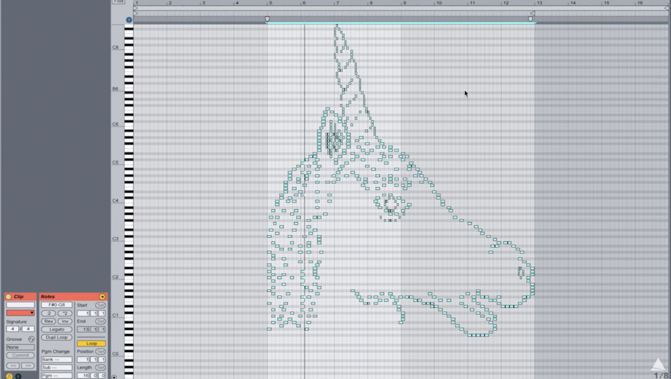Screen dimensions: 671x379
Task: Toggle the yellow Loop switch
Action: coord(91,343)
